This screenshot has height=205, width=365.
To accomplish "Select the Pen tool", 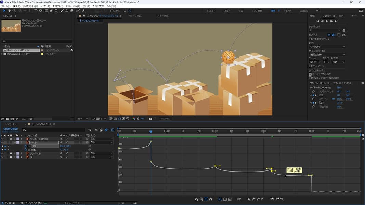I will click(51, 11).
